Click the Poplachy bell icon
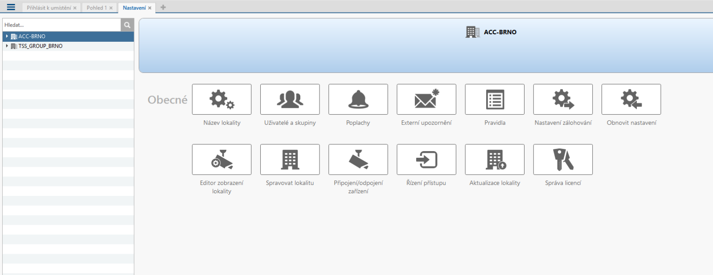The width and height of the screenshot is (713, 275). [x=358, y=100]
